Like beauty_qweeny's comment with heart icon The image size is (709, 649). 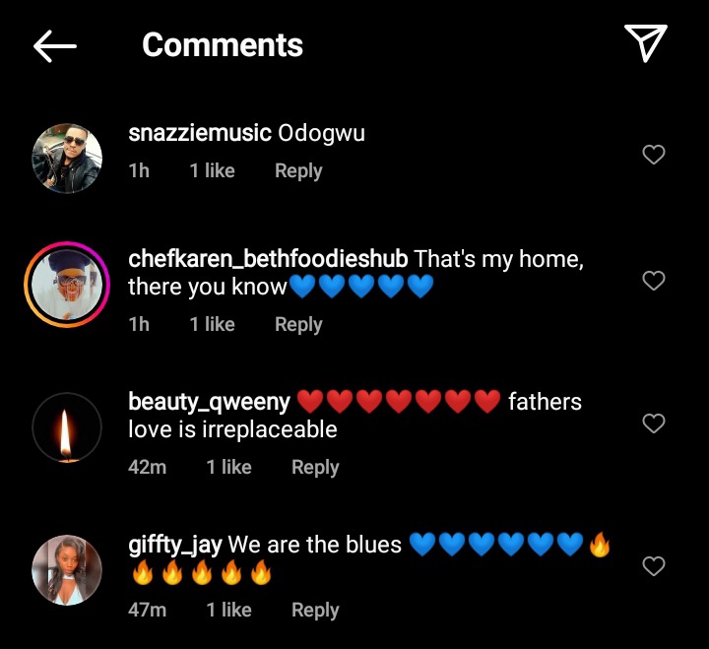[654, 423]
